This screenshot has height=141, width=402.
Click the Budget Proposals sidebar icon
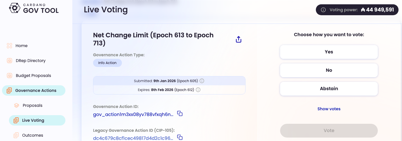point(10,76)
